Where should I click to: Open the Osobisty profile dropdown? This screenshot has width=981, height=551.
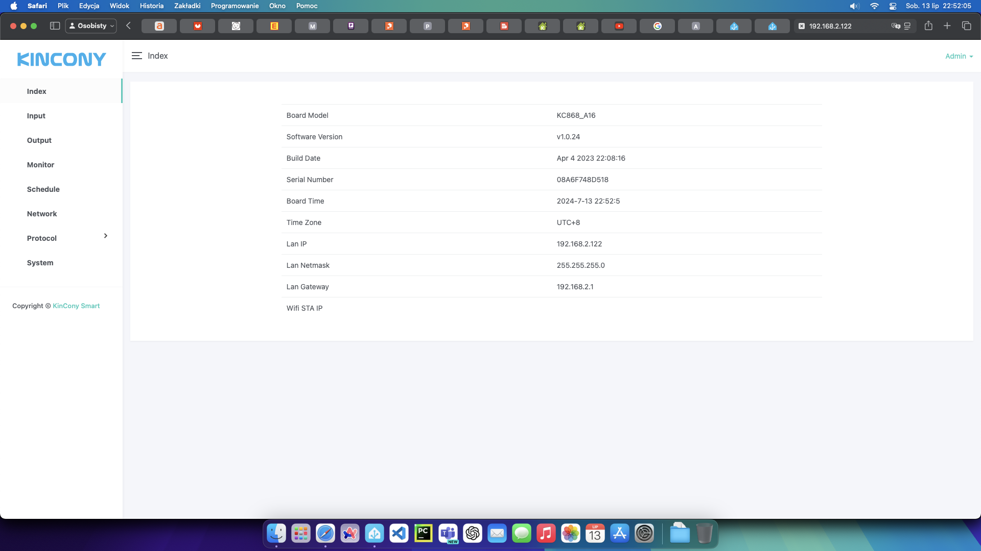[91, 26]
